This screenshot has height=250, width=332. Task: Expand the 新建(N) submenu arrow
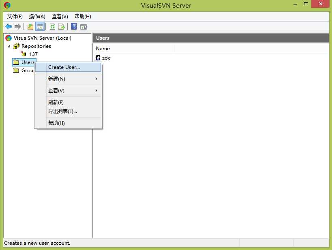(x=96, y=79)
